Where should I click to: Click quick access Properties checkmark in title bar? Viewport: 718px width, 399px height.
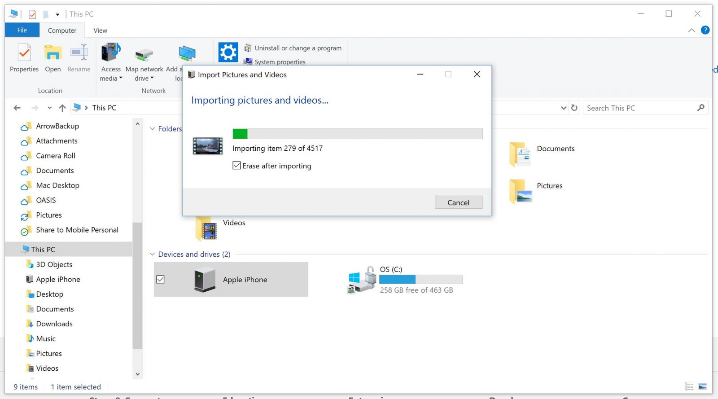(x=32, y=14)
